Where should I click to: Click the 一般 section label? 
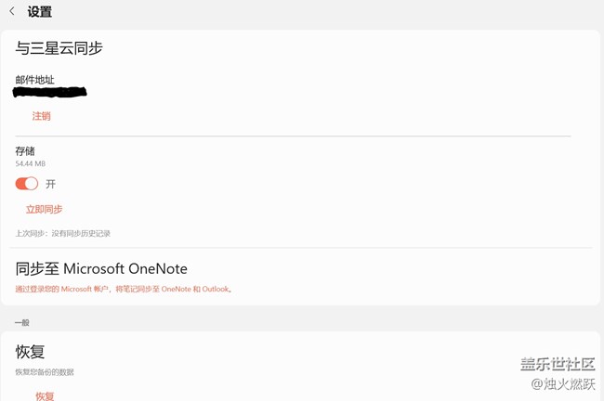(22, 322)
